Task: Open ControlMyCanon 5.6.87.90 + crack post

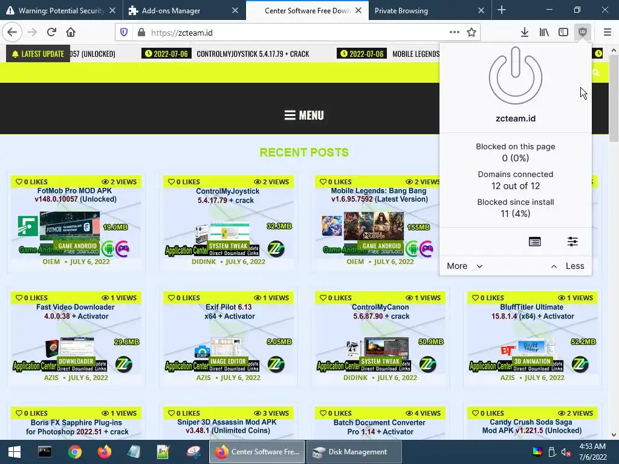Action: click(381, 312)
